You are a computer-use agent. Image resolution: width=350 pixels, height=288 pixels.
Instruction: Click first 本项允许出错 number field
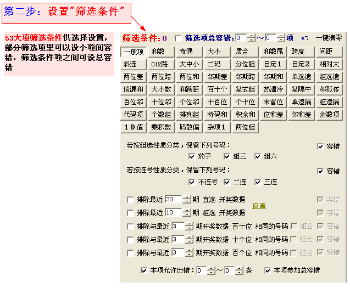201,270
